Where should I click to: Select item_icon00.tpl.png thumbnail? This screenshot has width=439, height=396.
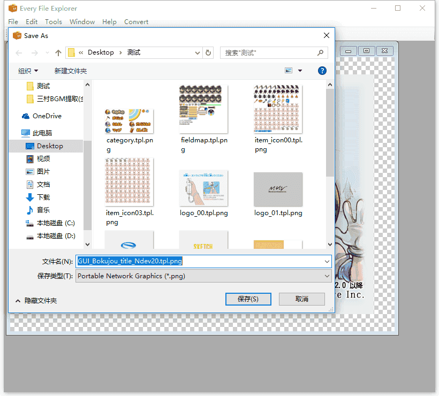[278, 109]
